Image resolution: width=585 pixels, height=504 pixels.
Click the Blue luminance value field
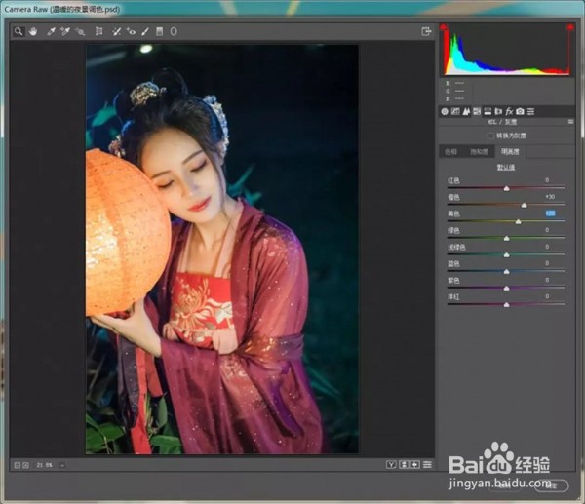click(x=547, y=263)
